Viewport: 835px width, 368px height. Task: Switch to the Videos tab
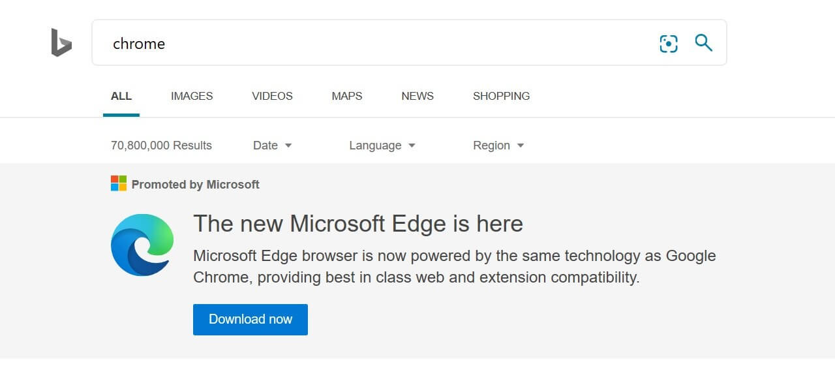pyautogui.click(x=272, y=96)
